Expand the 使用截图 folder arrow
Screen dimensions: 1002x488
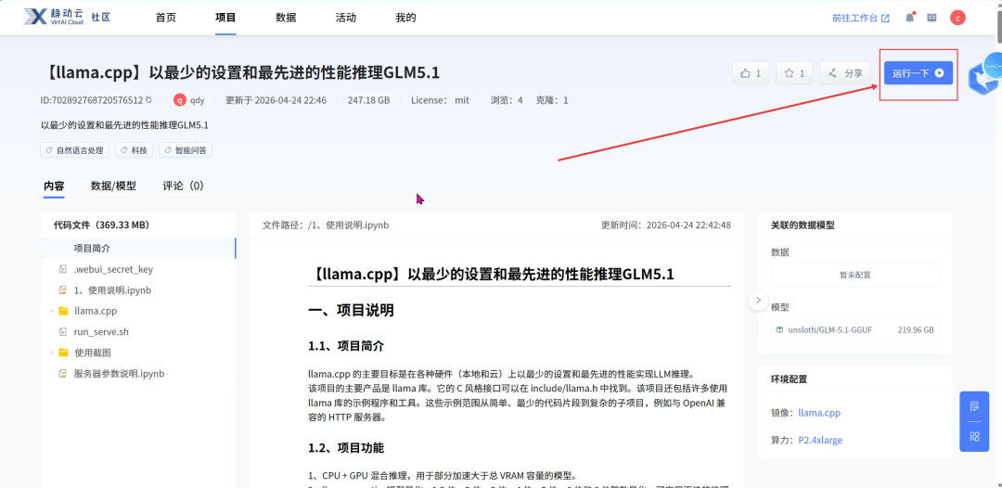click(x=51, y=353)
